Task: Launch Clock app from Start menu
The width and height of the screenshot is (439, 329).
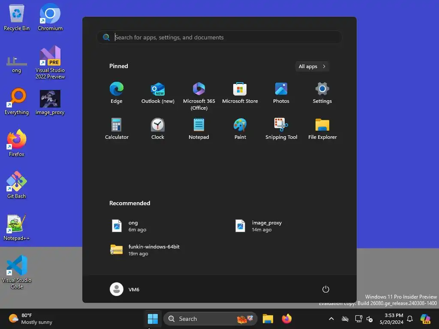Action: 158,129
